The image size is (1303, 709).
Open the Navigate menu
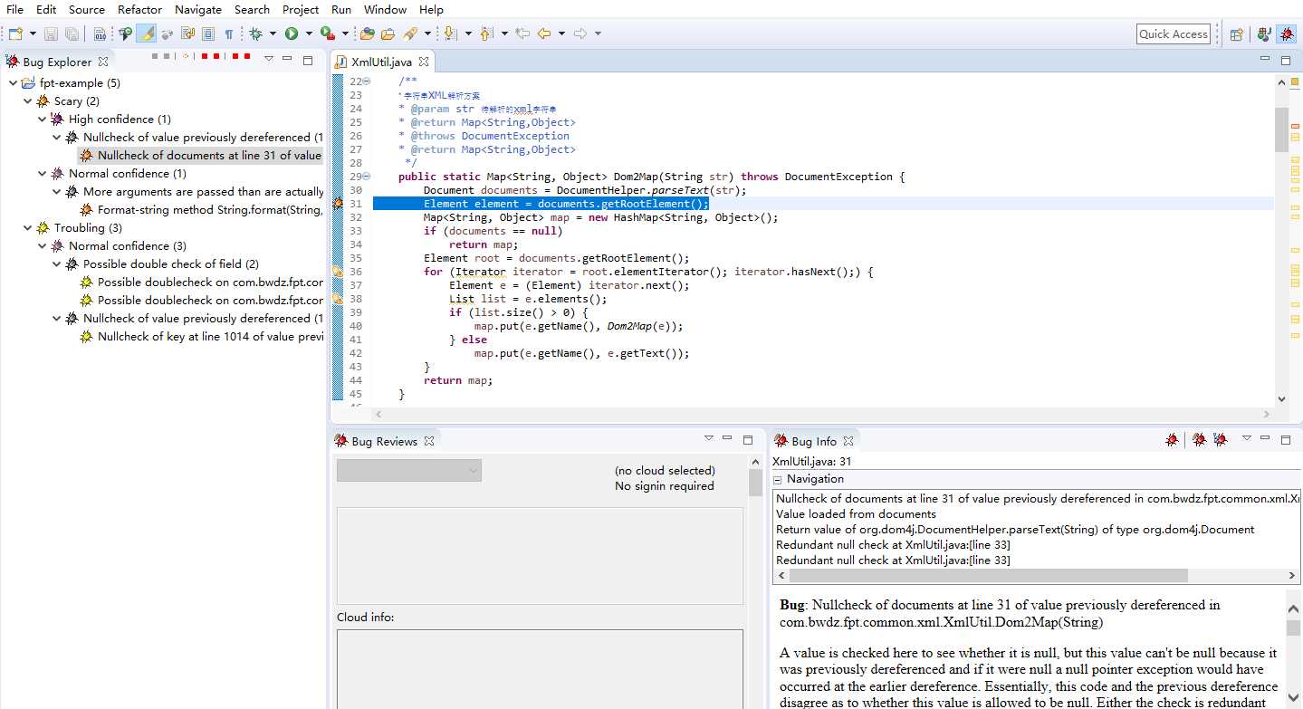[x=198, y=9]
